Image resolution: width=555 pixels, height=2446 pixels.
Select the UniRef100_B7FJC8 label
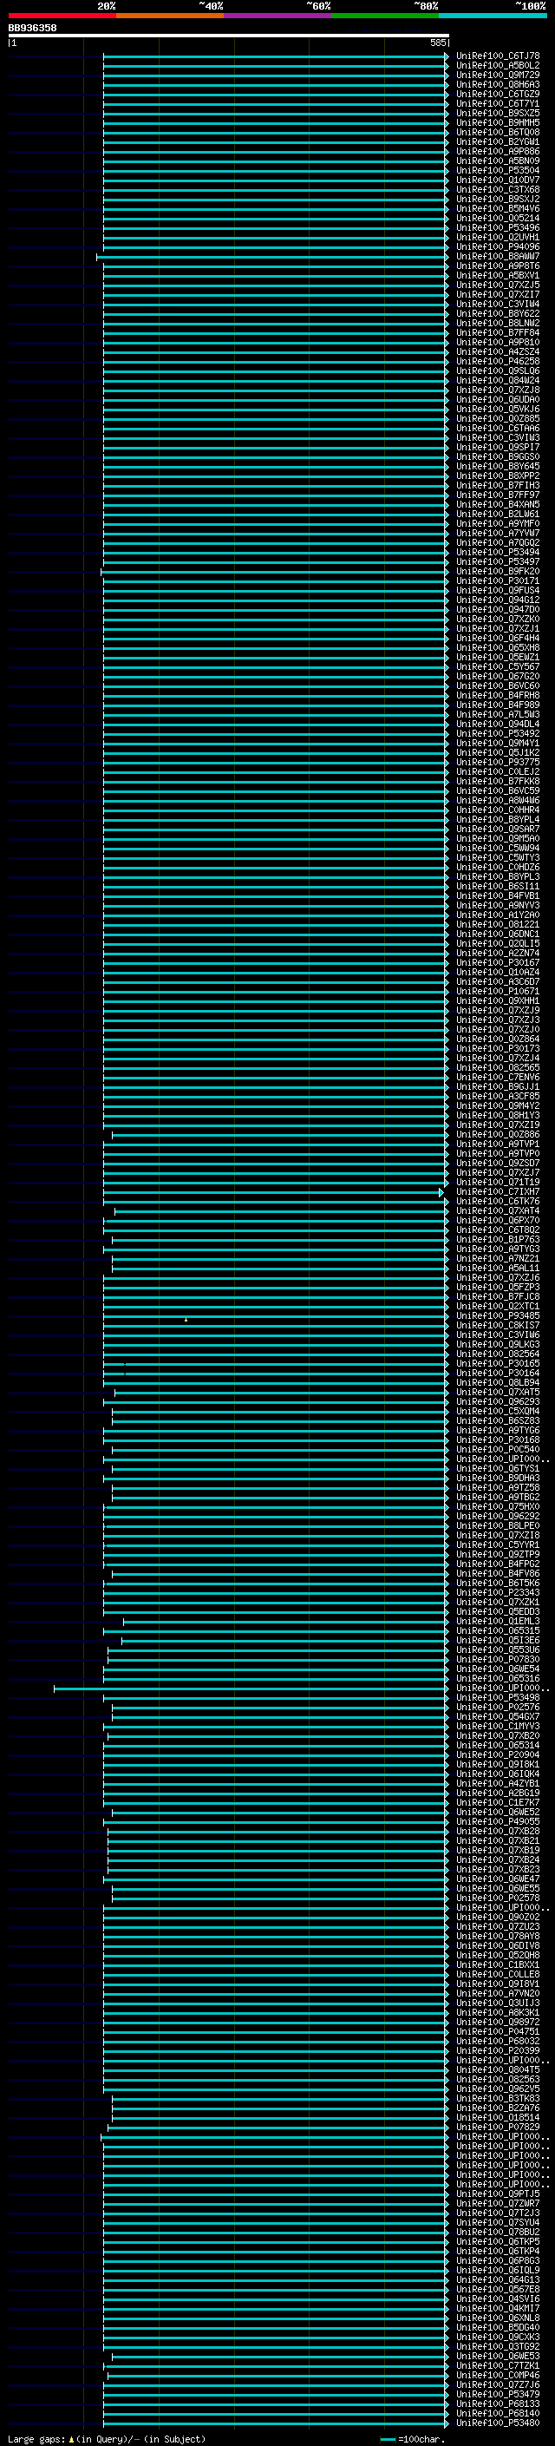click(498, 1296)
